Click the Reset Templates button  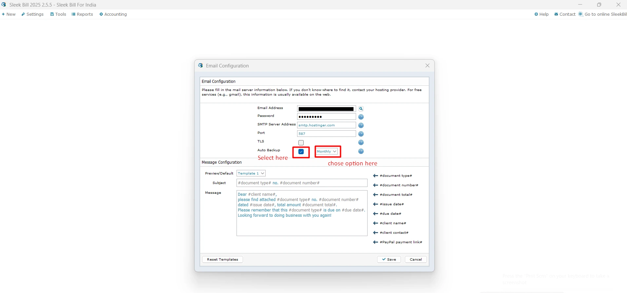(222, 260)
